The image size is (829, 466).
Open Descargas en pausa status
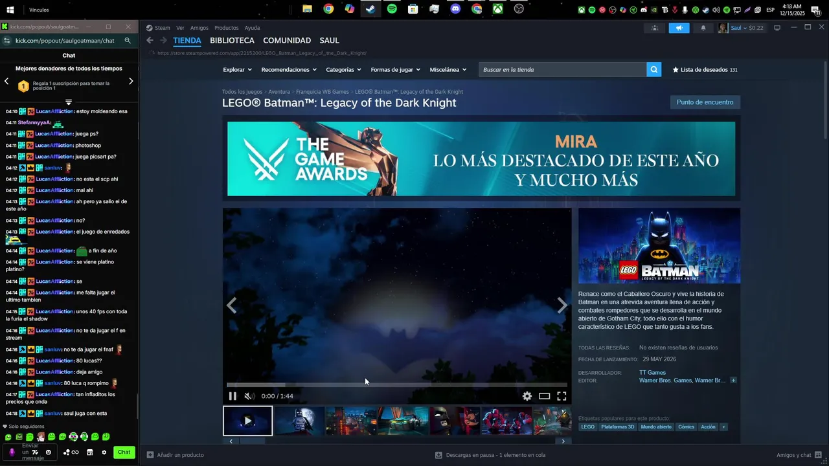pyautogui.click(x=490, y=455)
